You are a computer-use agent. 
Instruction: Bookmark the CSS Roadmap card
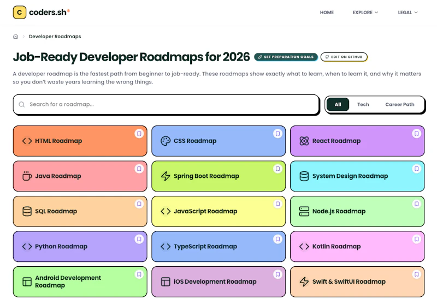pyautogui.click(x=277, y=134)
